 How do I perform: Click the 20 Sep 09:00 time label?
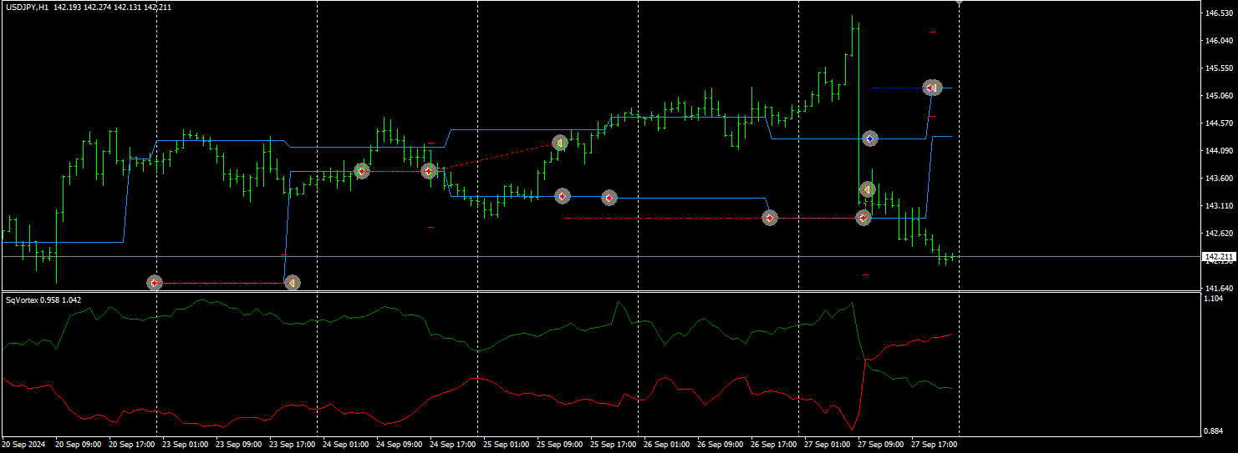click(78, 445)
